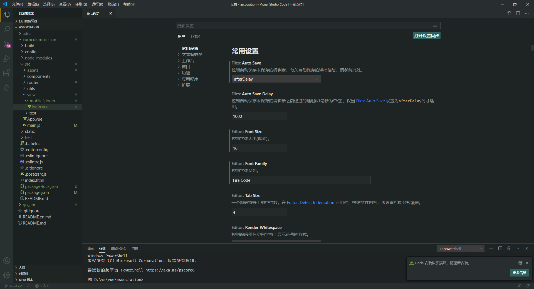Open notification settings gear icon
Image resolution: width=534 pixels, height=289 pixels.
(520, 263)
